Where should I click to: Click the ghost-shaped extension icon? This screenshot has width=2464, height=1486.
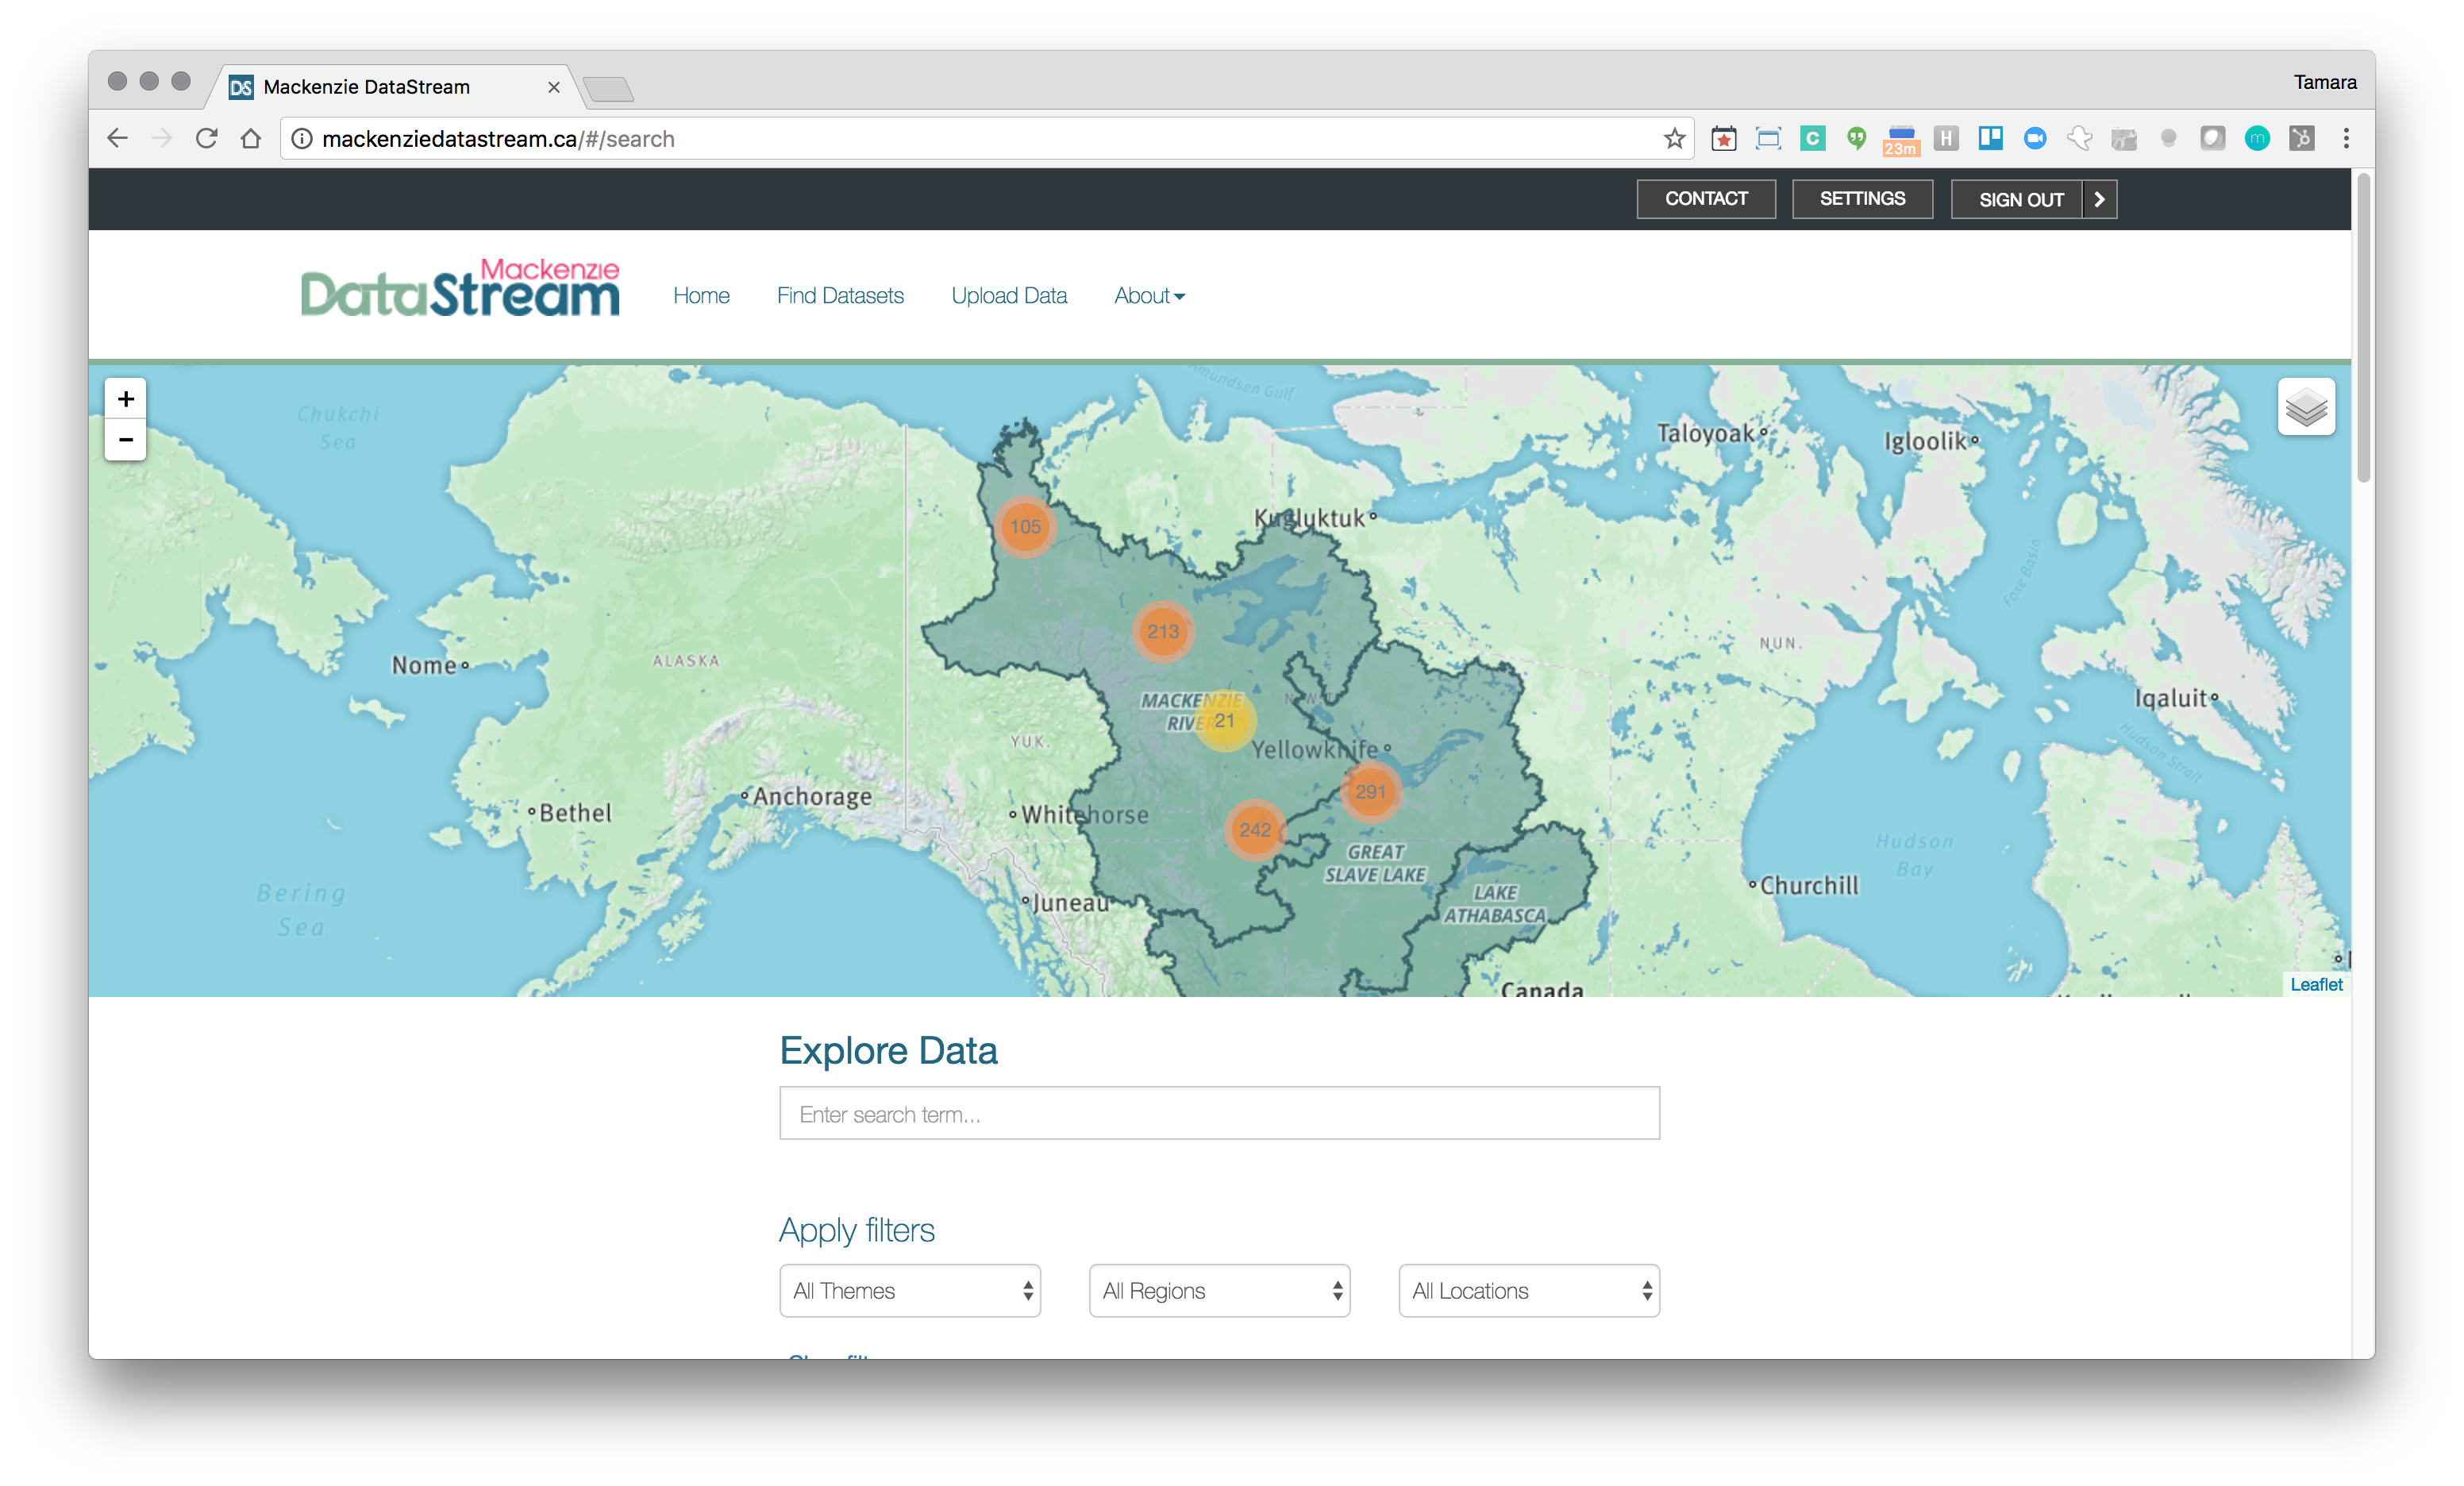[x=2079, y=138]
